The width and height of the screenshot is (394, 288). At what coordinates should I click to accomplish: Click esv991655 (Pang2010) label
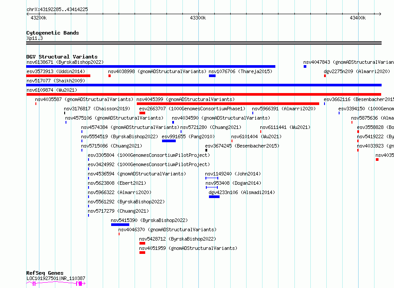pyautogui.click(x=188, y=136)
